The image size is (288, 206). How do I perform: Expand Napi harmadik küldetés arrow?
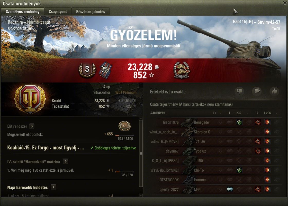(53, 187)
